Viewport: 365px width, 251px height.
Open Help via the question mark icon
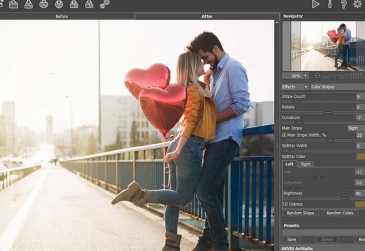pos(343,4)
